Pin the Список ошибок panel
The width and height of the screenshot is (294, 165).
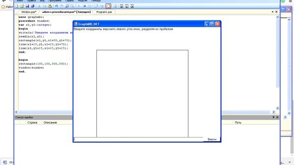(x=273, y=117)
